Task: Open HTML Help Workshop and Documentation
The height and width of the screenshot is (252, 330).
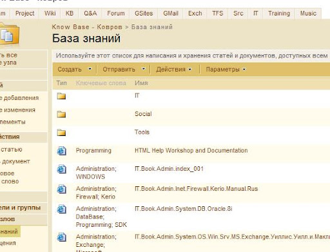Action: (191, 150)
